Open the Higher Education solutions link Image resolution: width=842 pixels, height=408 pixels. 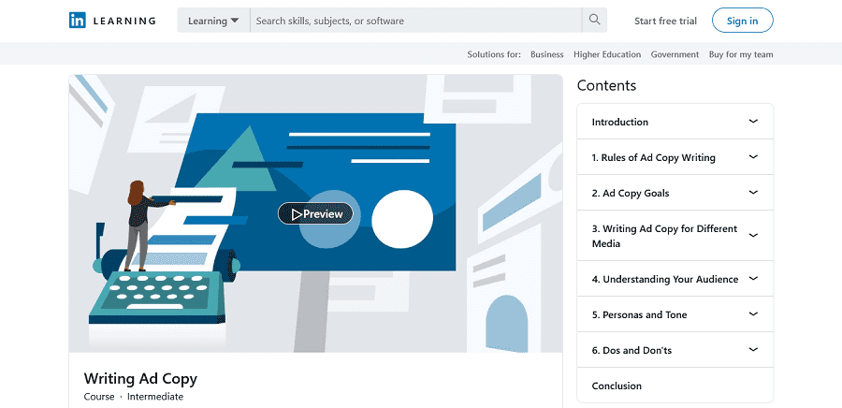coord(607,54)
